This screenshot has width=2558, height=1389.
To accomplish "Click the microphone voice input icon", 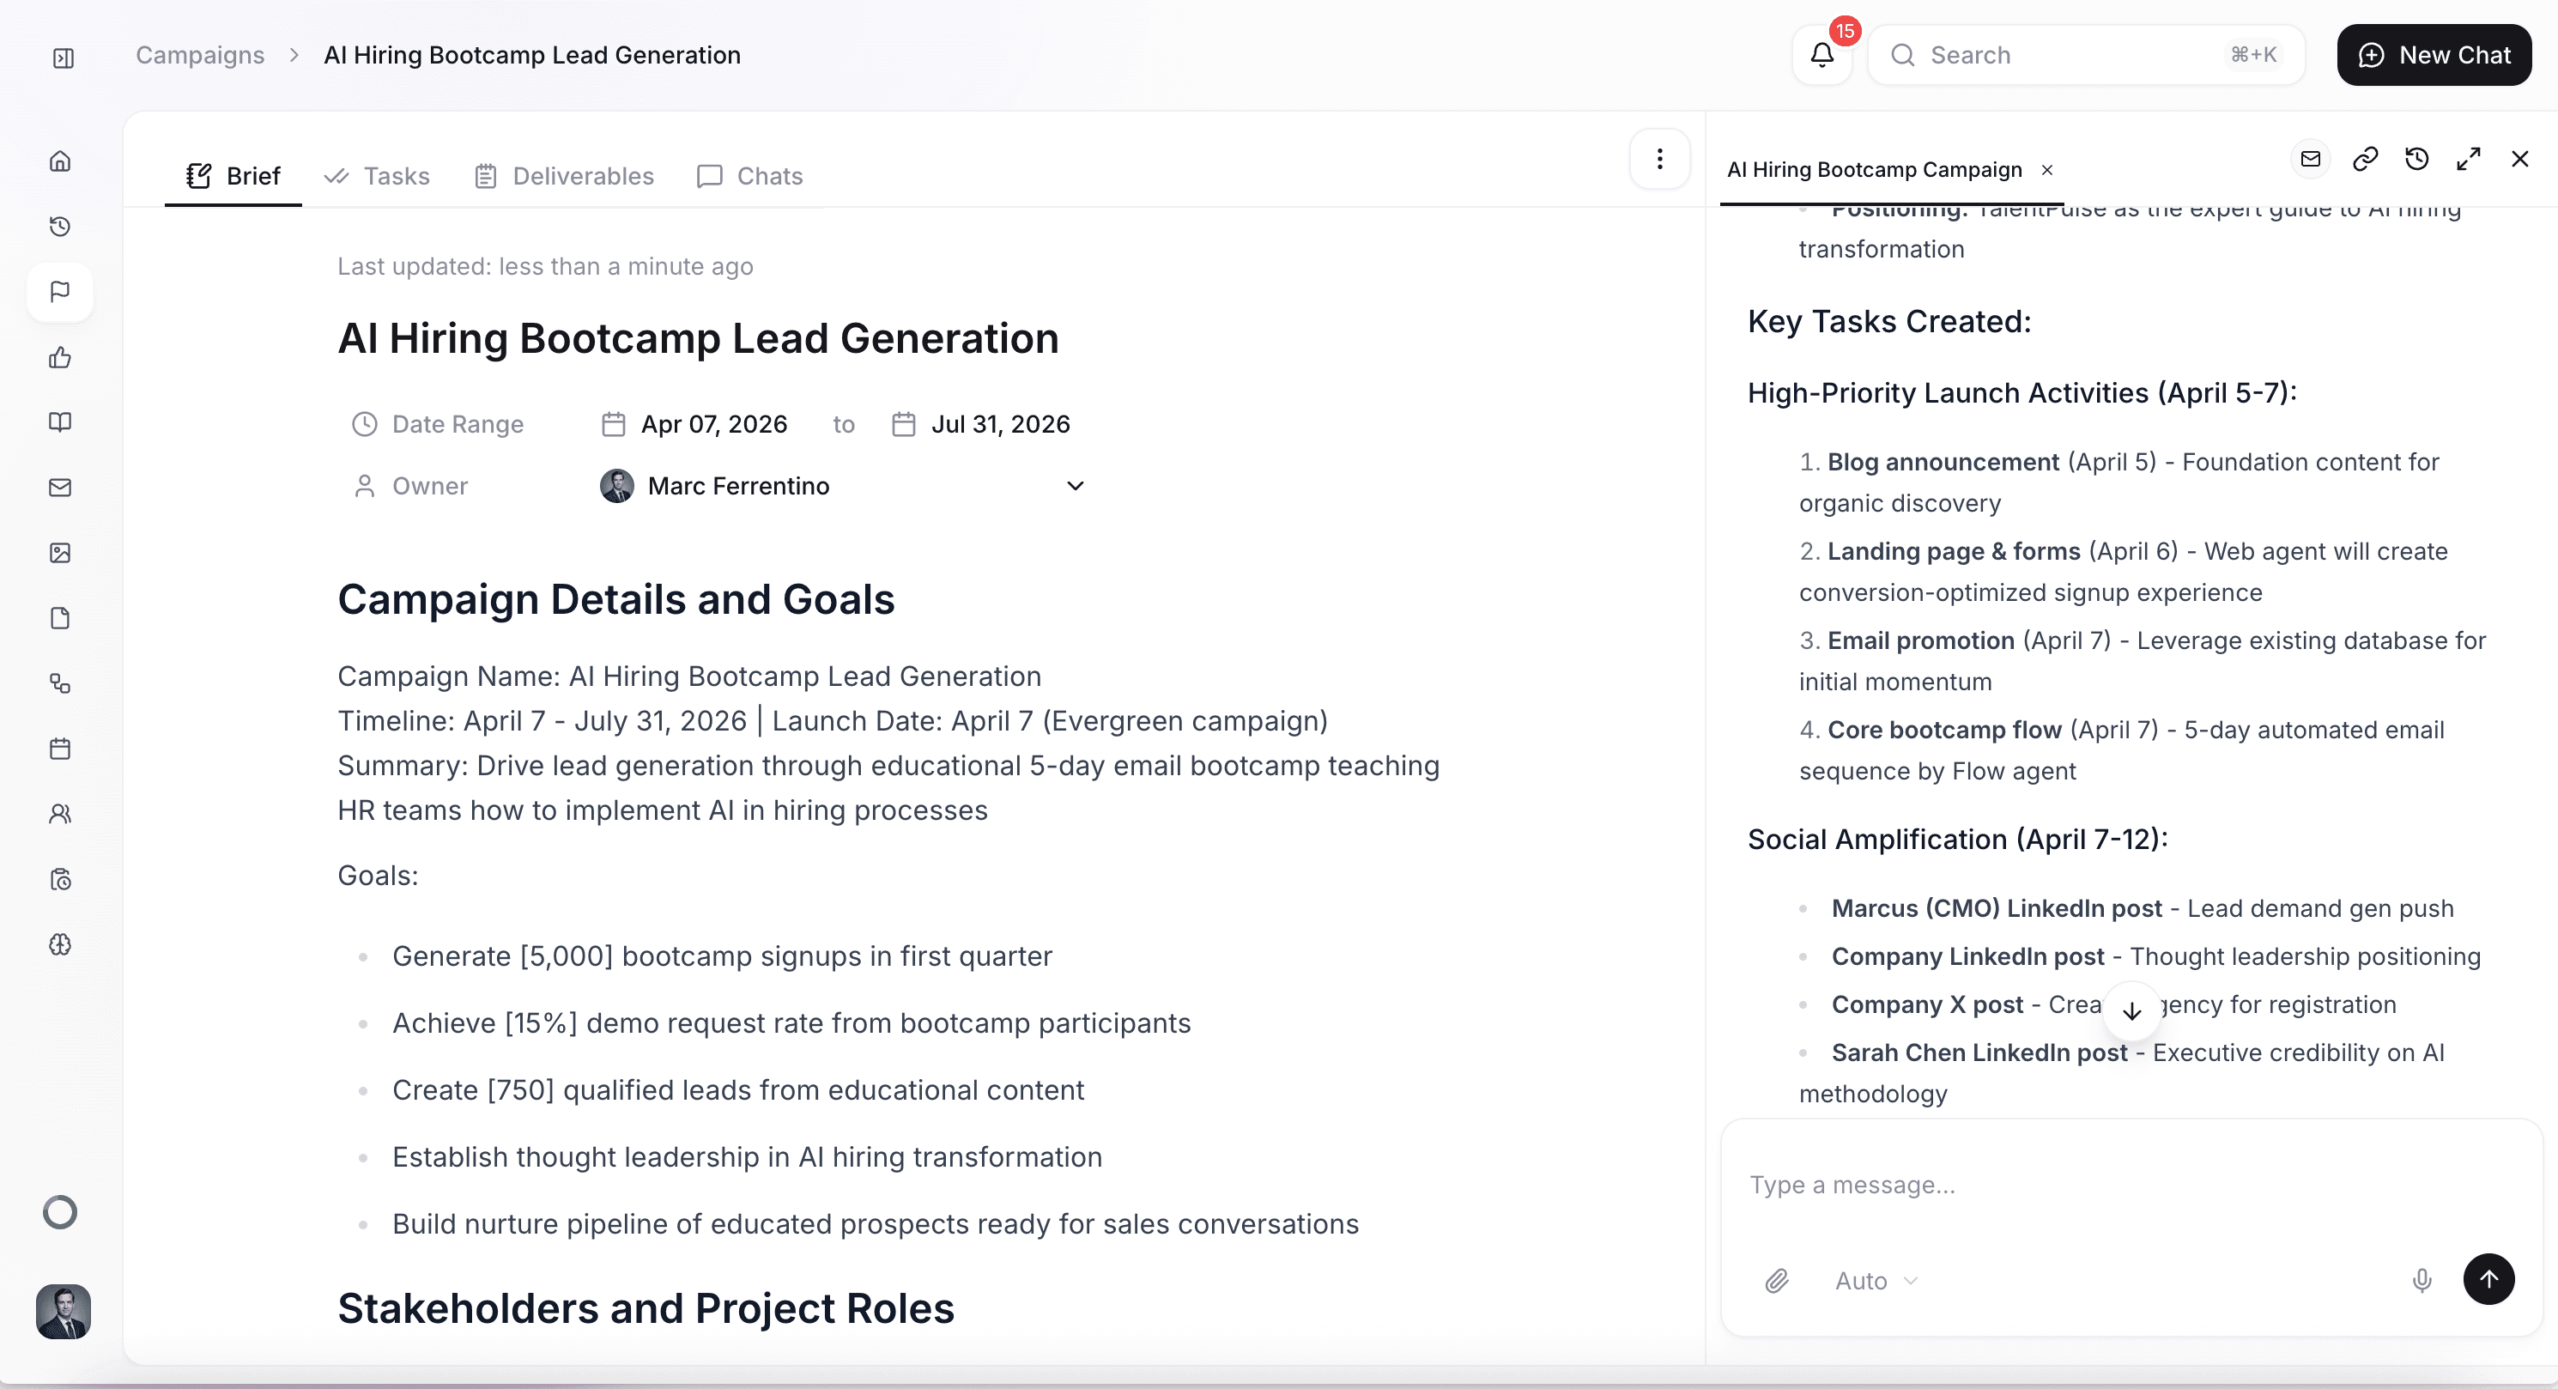I will [2422, 1281].
